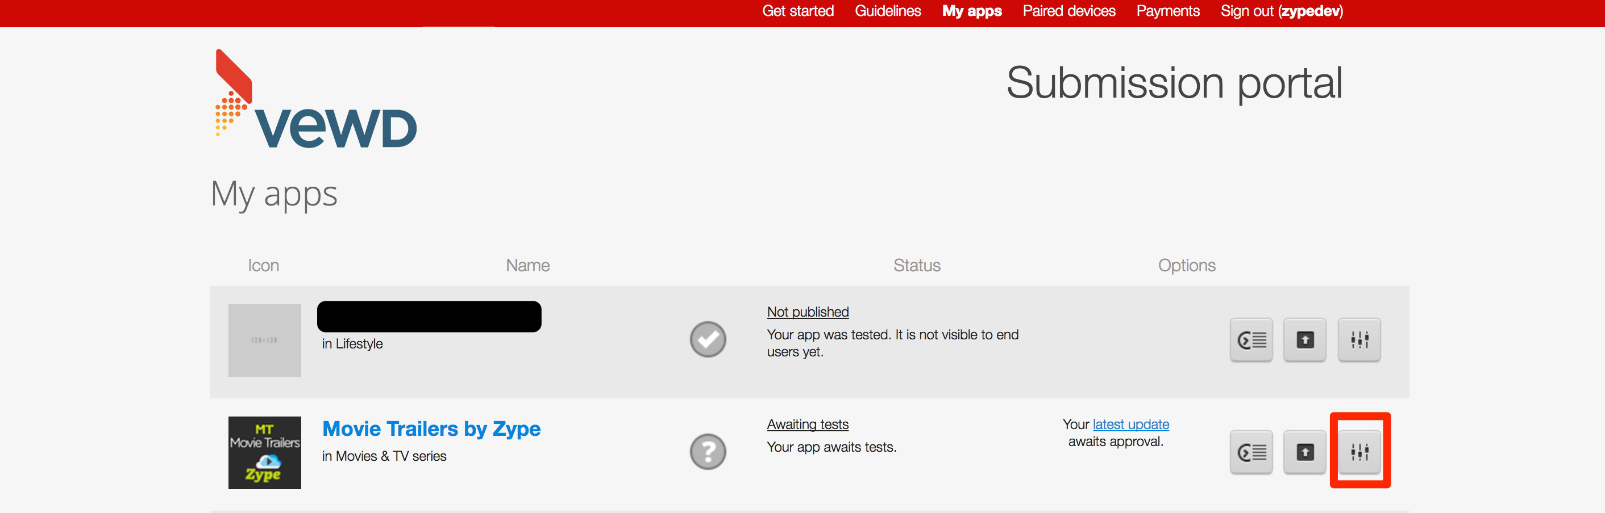Sign out of zypedev account
The width and height of the screenshot is (1605, 513).
click(1282, 11)
